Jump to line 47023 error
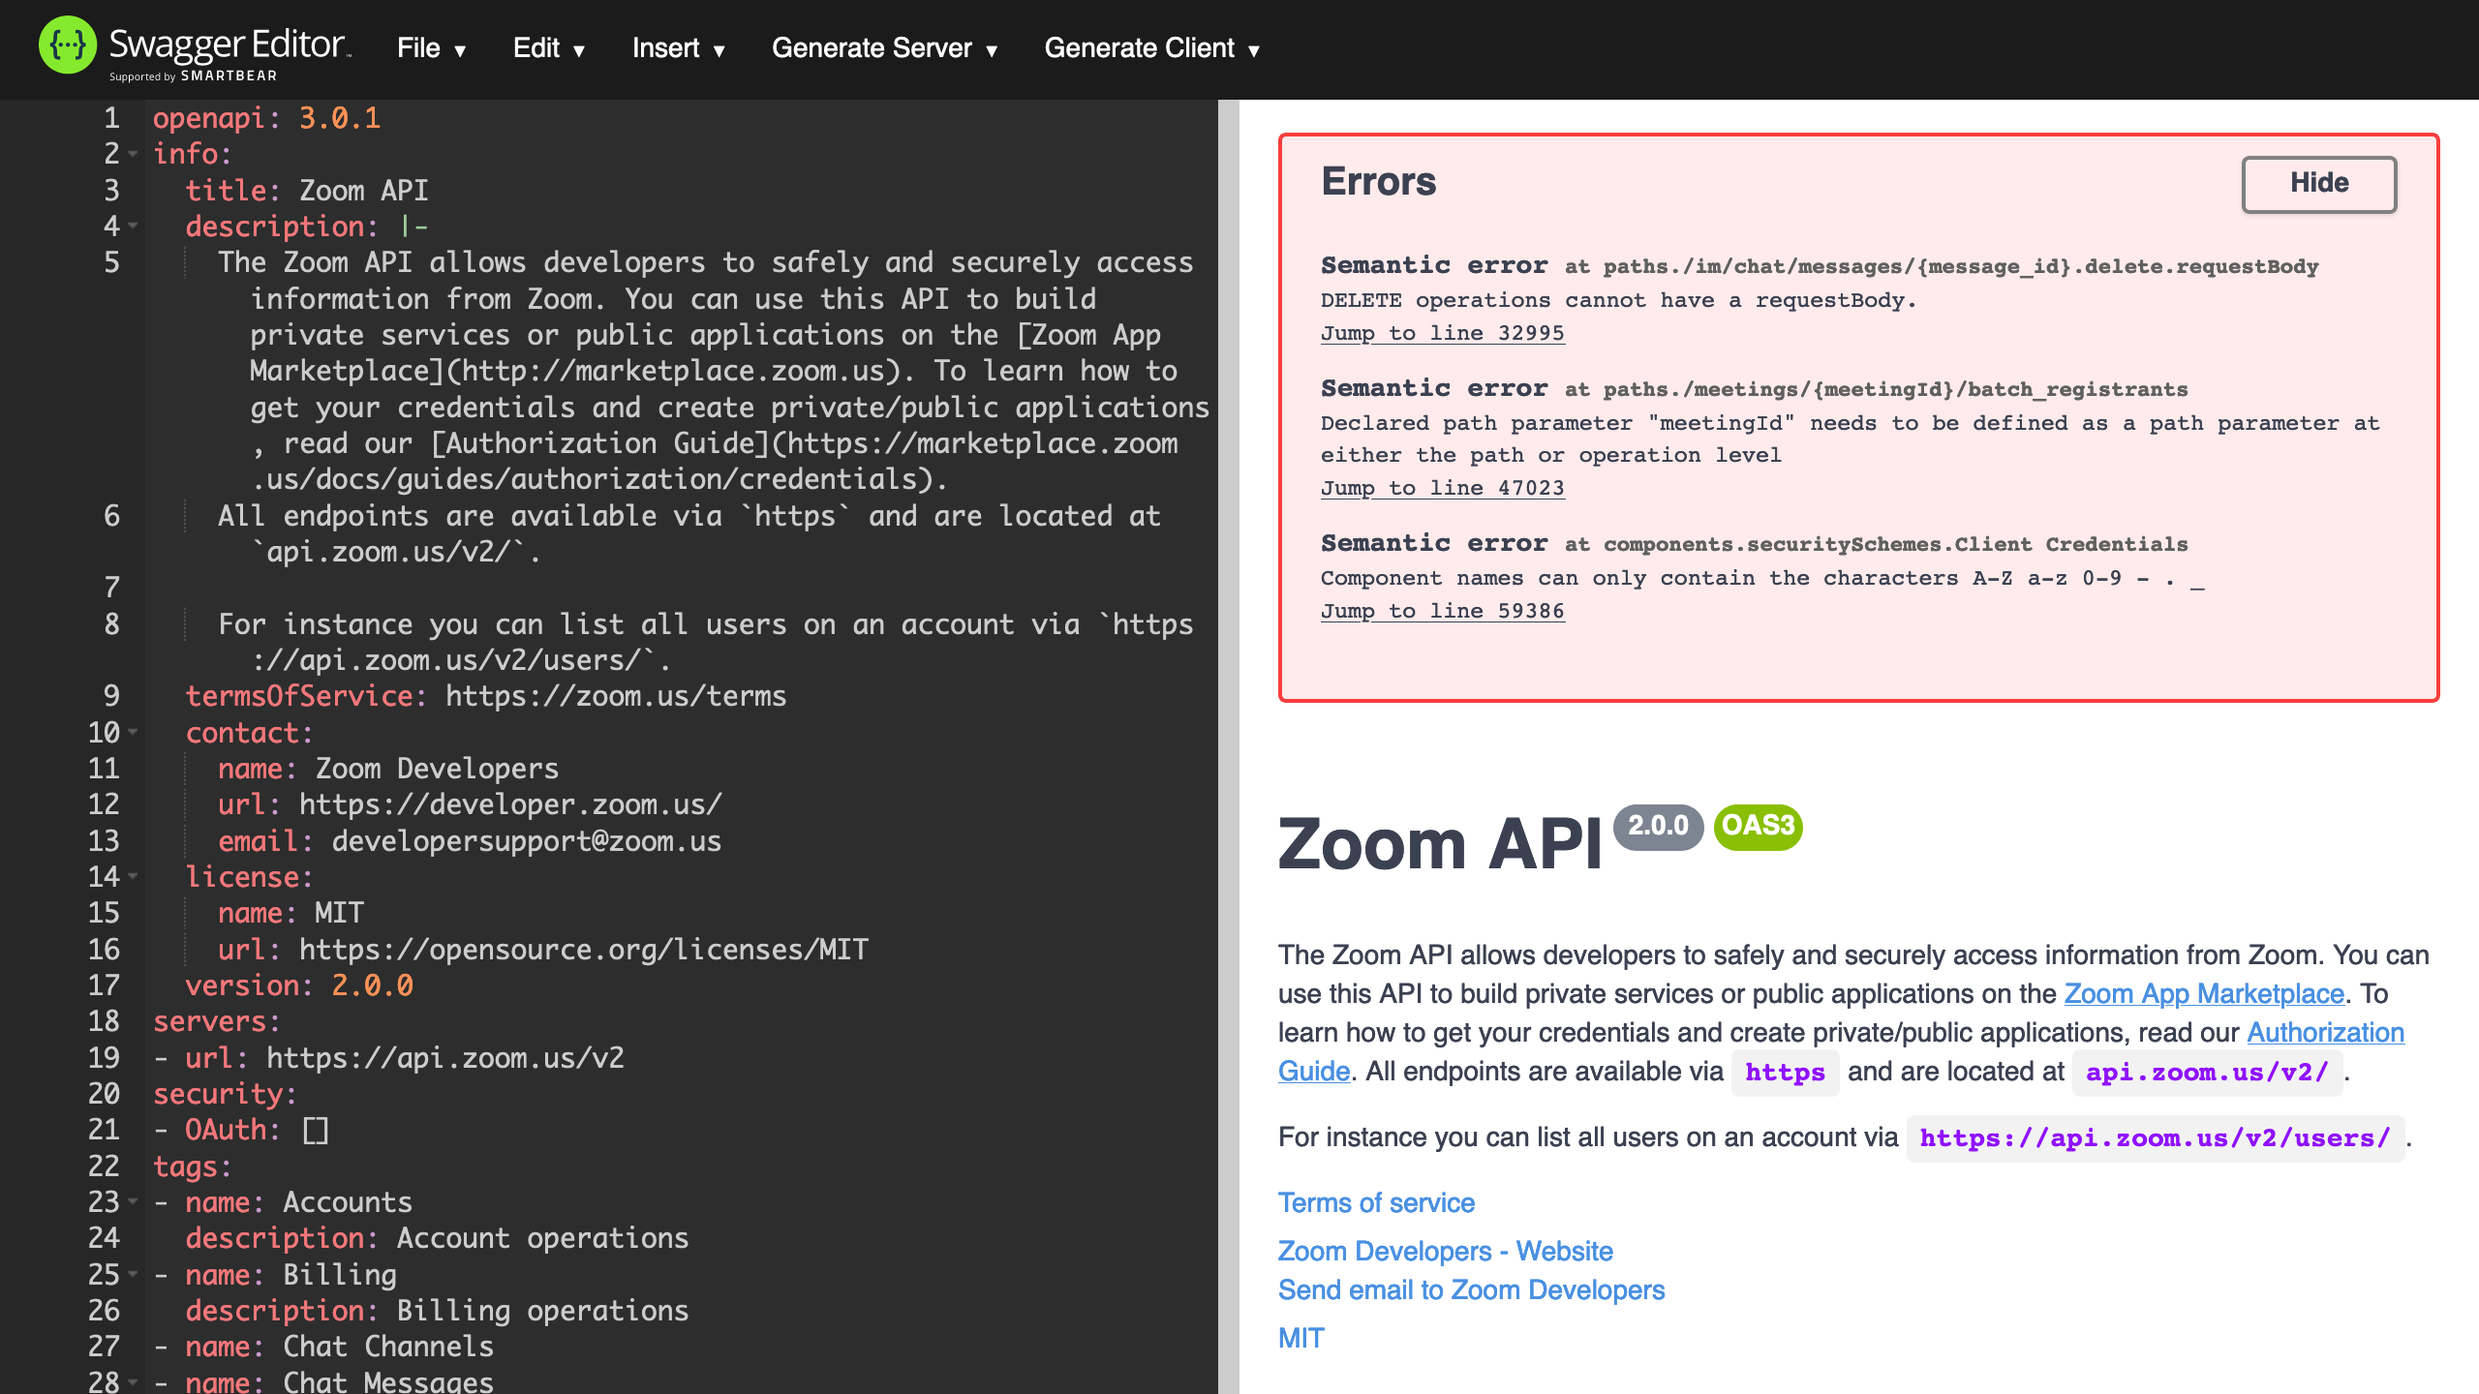The image size is (2479, 1394). [1442, 488]
